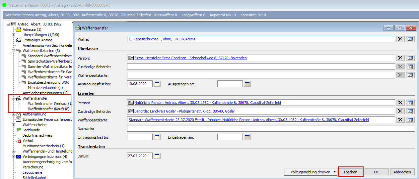Click into the Nachweis text field
The height and width of the screenshot is (179, 419).
pyautogui.click(x=271, y=128)
